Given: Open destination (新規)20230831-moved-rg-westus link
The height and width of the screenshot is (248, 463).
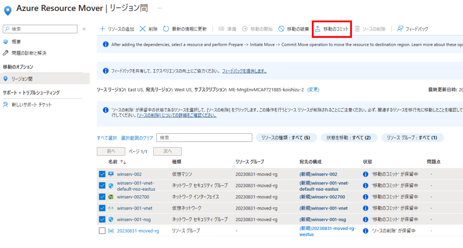Looking at the screenshot, I should pyautogui.click(x=327, y=231).
